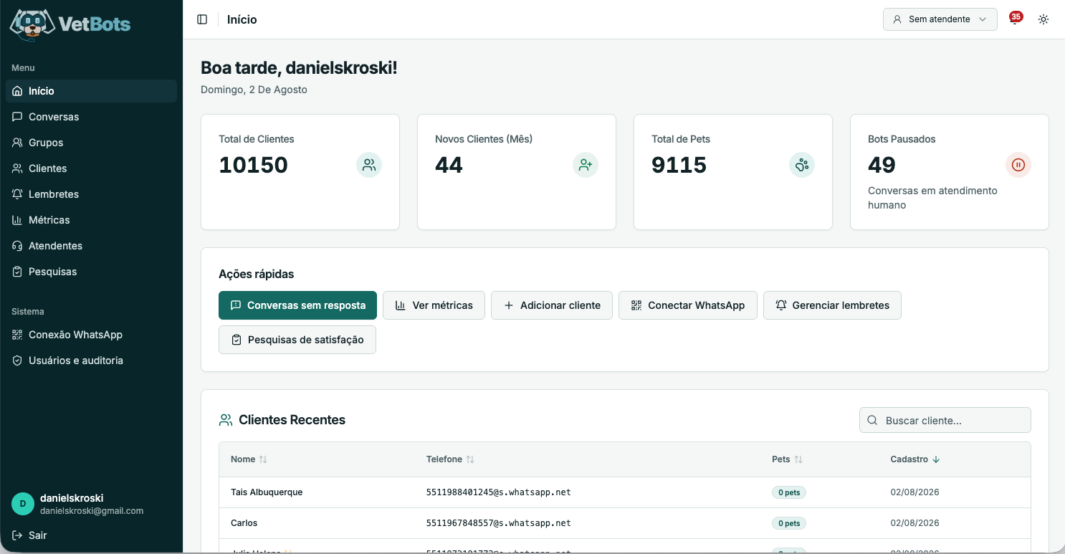This screenshot has height=554, width=1065.
Task: Click the 0 pets badge for Tais Albuquerque
Action: coord(789,493)
